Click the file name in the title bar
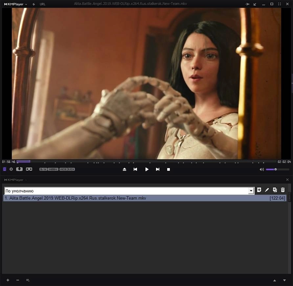Screen dimensions: 293x286 pos(130,4)
